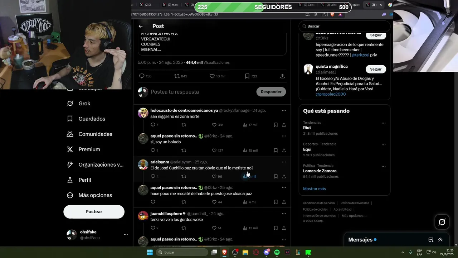View analytics showing 15 mil
Viewport: 458px width, 258px height.
coord(250,150)
